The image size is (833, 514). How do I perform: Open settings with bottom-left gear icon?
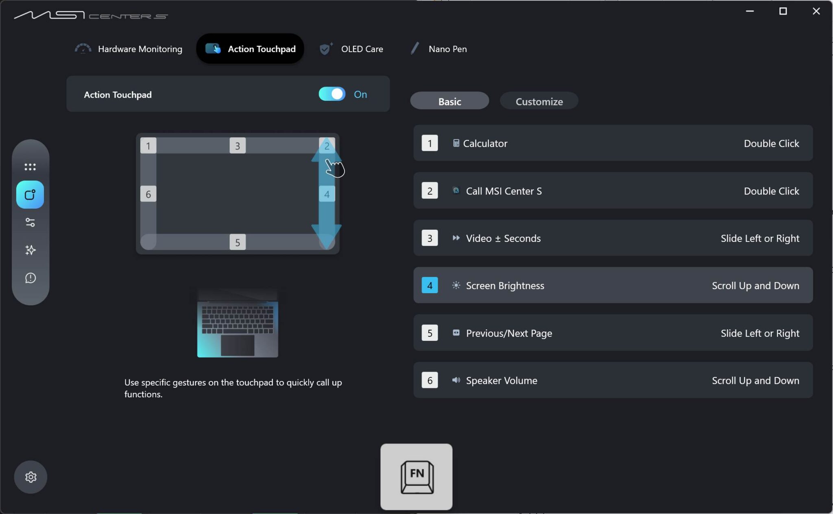31,477
